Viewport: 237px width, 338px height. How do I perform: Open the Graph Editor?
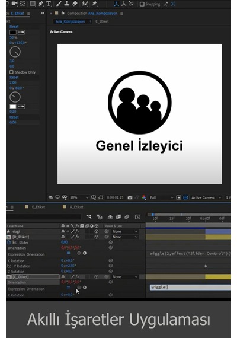[x=137, y=217]
